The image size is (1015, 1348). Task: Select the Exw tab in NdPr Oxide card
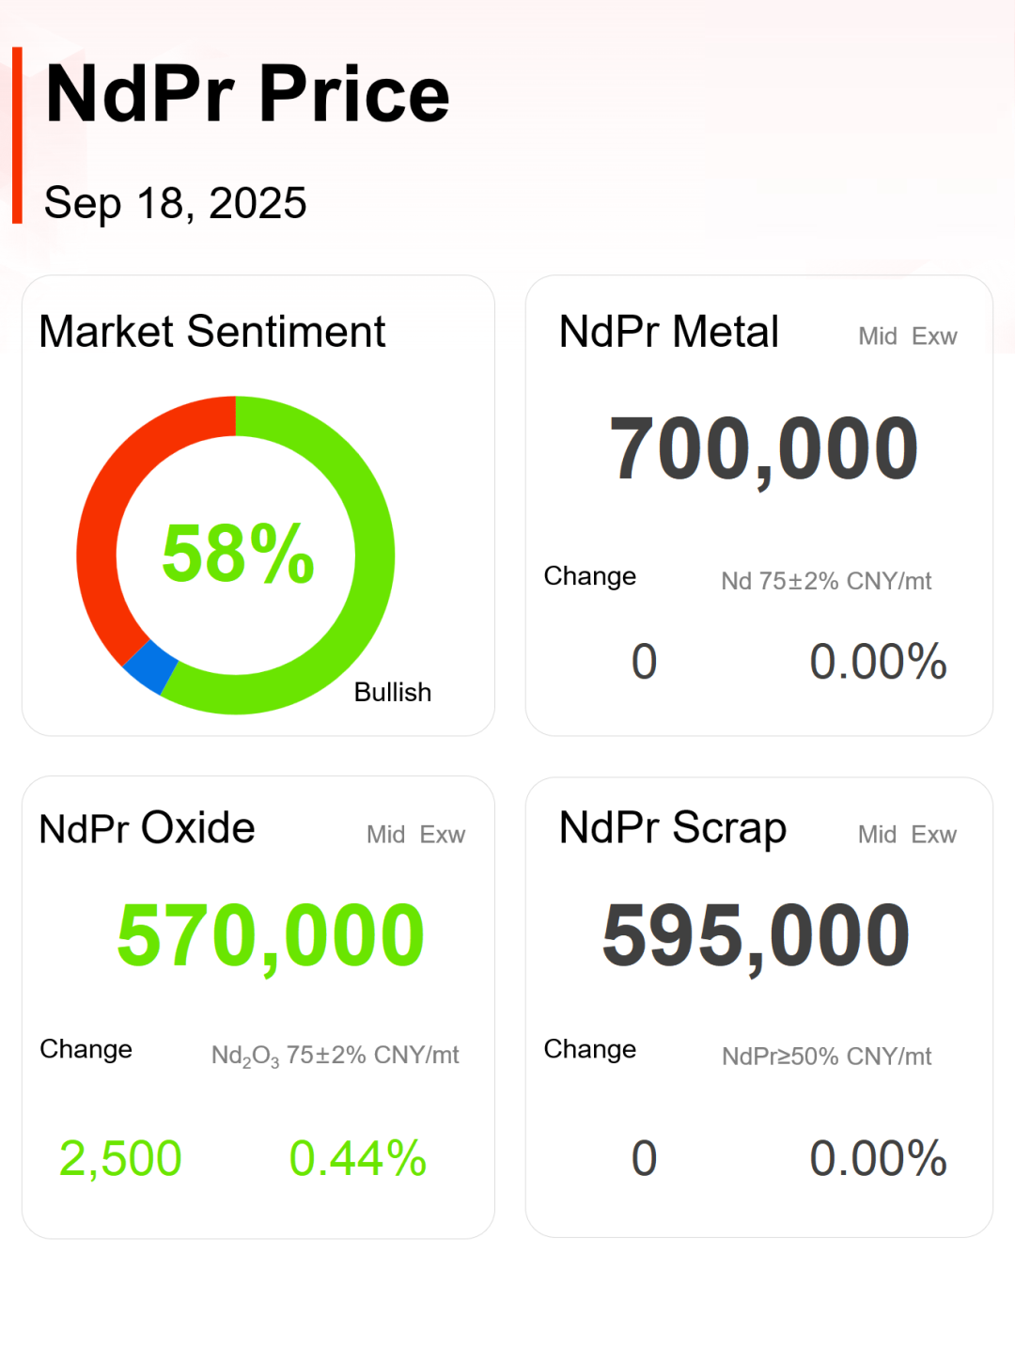[443, 835]
